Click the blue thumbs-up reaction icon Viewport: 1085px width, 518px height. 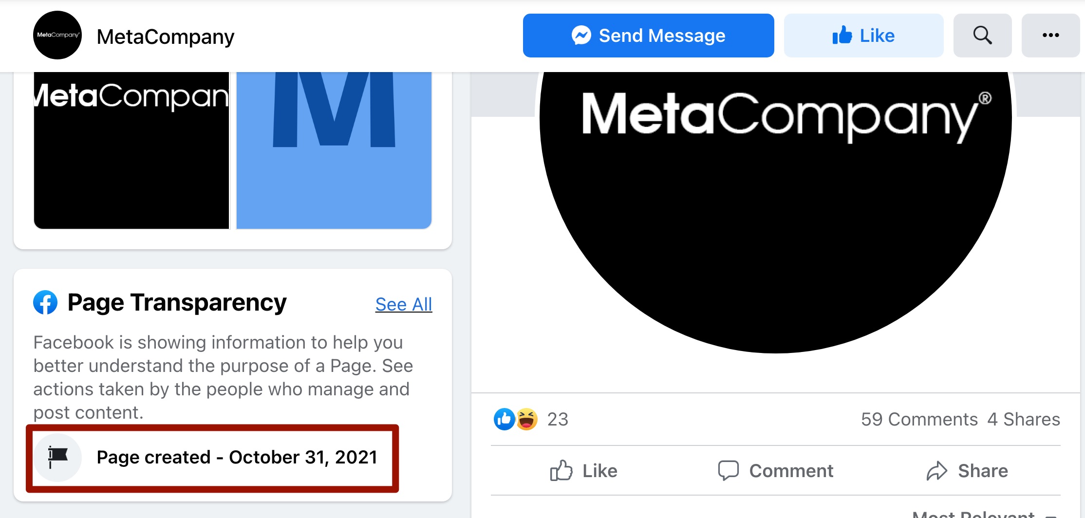coord(505,419)
